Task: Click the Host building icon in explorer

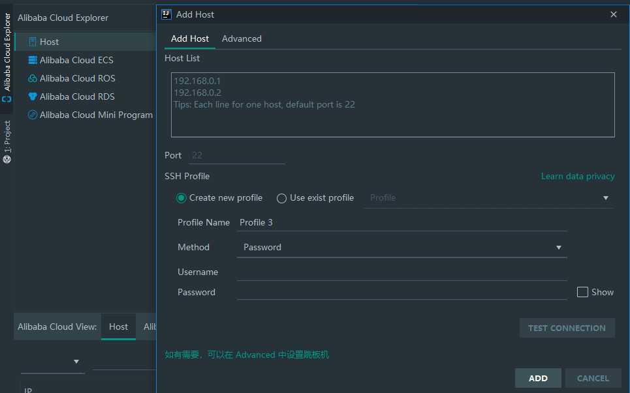Action: click(x=33, y=42)
